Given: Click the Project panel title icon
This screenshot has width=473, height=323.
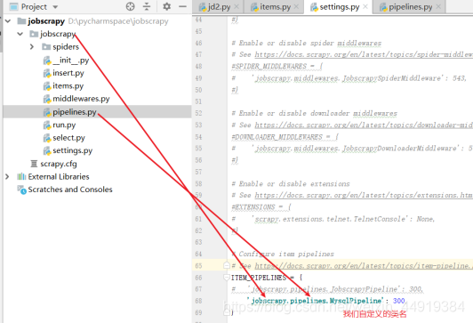Looking at the screenshot, I should click(x=14, y=6).
